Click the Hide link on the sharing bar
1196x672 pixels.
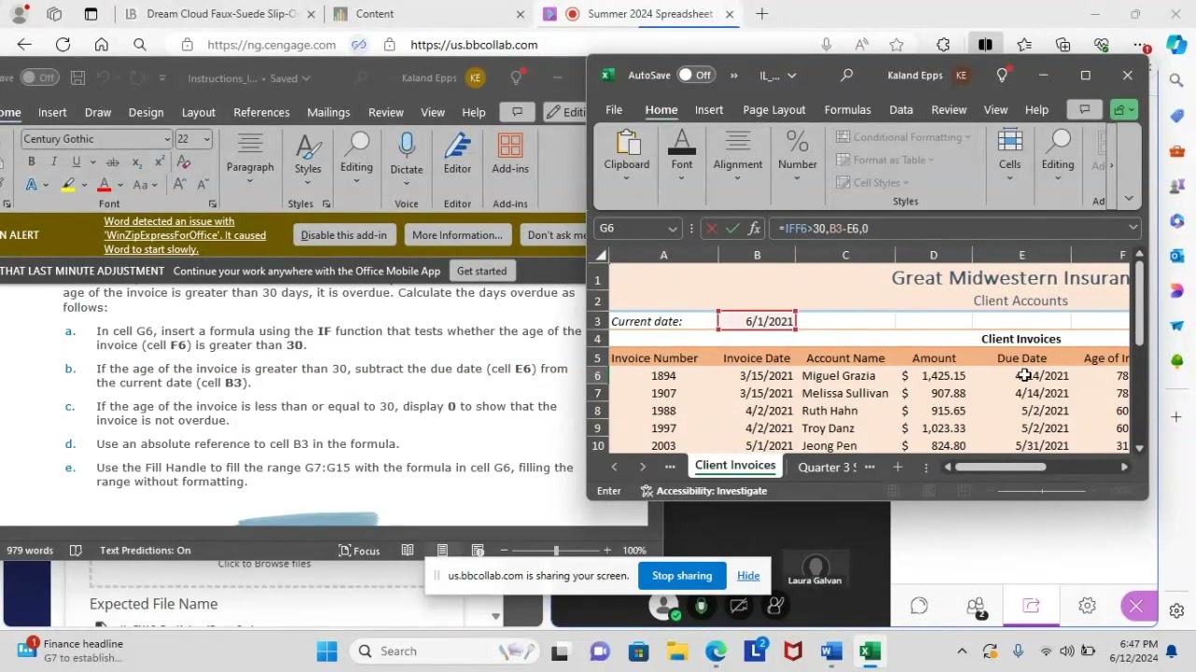pos(747,576)
